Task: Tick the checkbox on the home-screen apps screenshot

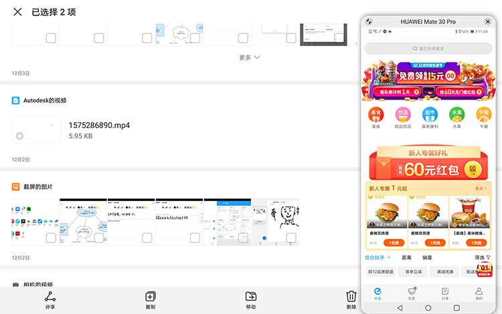Action: [51, 238]
